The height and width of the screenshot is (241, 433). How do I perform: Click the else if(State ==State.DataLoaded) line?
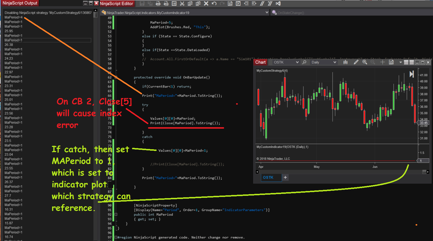(x=176, y=50)
